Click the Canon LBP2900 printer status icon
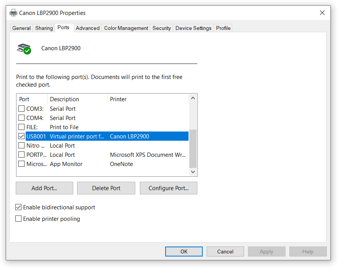Screen dimensions: 338x268 24,49
